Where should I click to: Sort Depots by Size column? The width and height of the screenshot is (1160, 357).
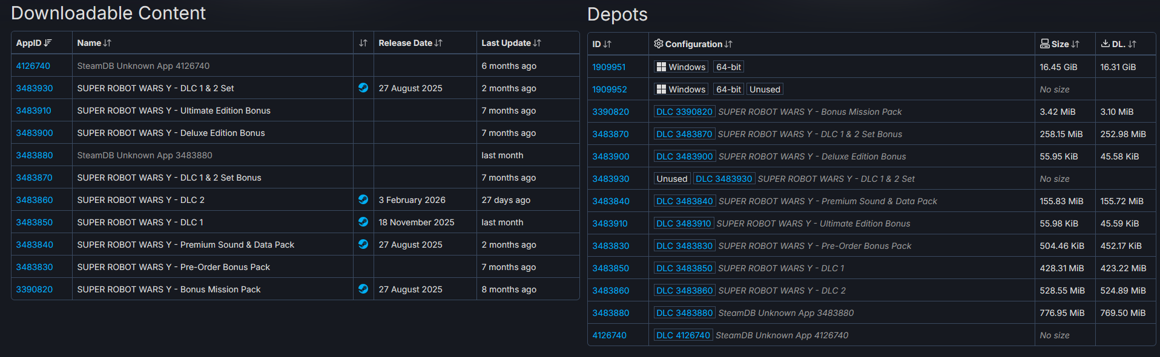pos(1065,44)
